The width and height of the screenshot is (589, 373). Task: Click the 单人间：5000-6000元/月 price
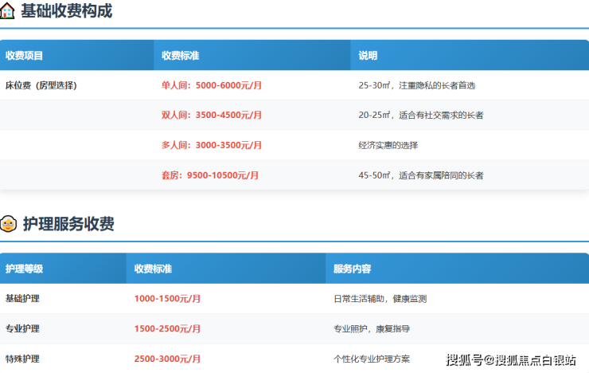click(x=212, y=85)
